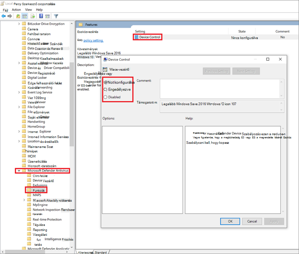Open the Fájl menu
Screen dimensions: 299x254
click(x=5, y=10)
